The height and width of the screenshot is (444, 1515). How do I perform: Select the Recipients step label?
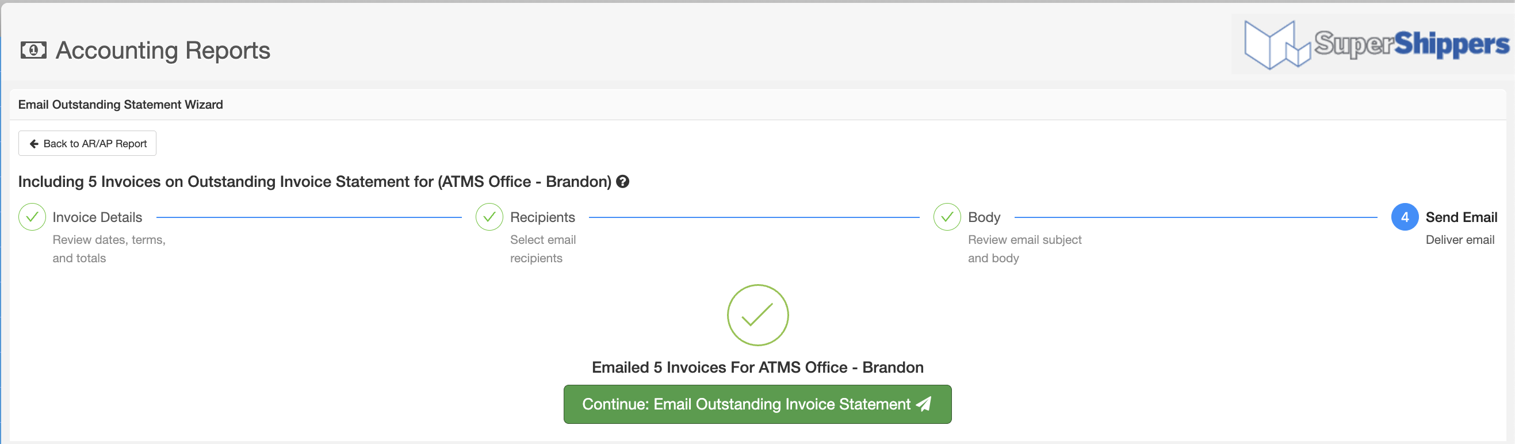pos(542,217)
